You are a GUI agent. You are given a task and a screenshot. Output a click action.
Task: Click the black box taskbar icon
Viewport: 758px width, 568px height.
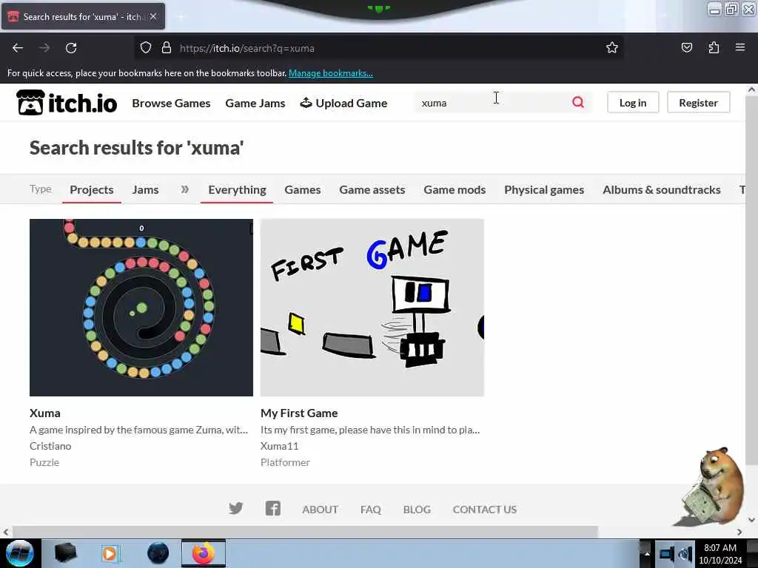tap(65, 553)
